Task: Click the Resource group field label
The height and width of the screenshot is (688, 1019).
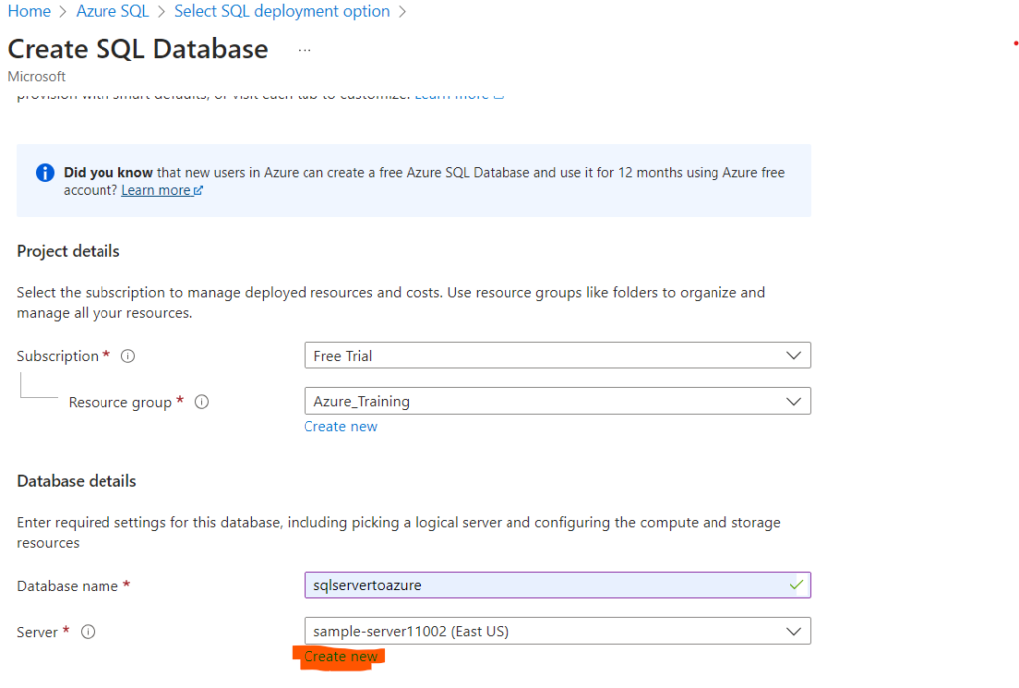Action: (x=120, y=402)
